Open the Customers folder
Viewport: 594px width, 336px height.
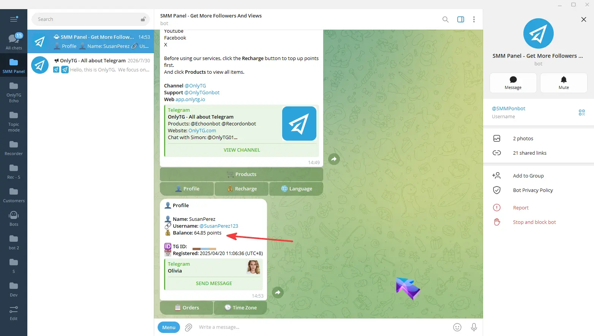(x=14, y=195)
